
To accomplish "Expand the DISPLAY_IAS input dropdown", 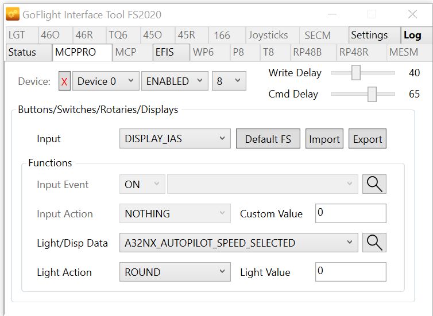I will [x=175, y=139].
